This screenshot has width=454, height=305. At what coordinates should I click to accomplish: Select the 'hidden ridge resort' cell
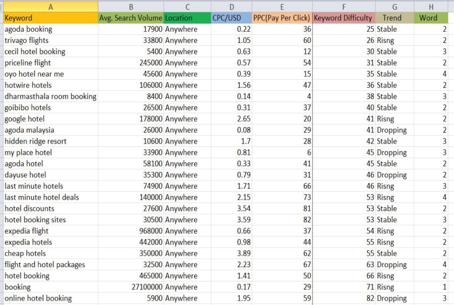[50, 141]
